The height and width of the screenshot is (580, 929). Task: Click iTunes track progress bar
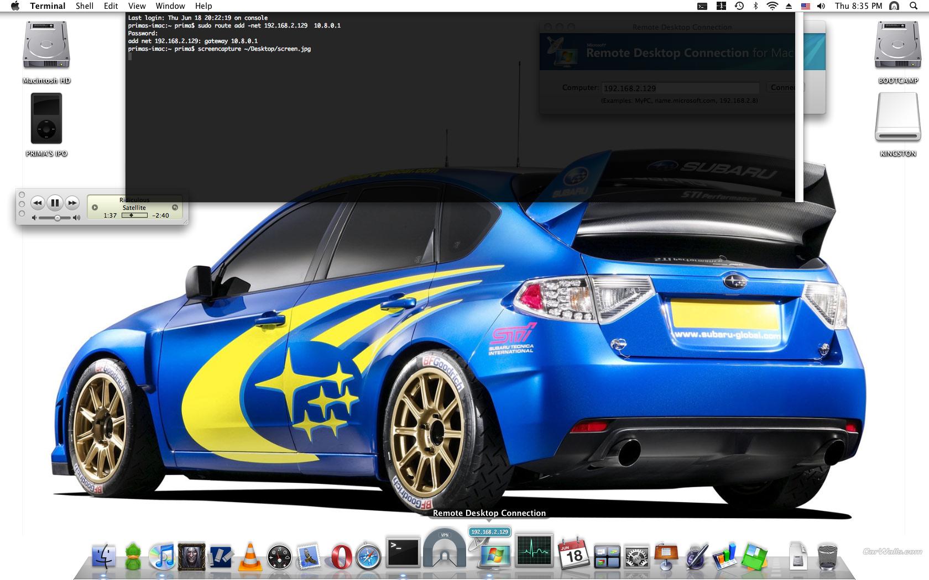click(134, 215)
